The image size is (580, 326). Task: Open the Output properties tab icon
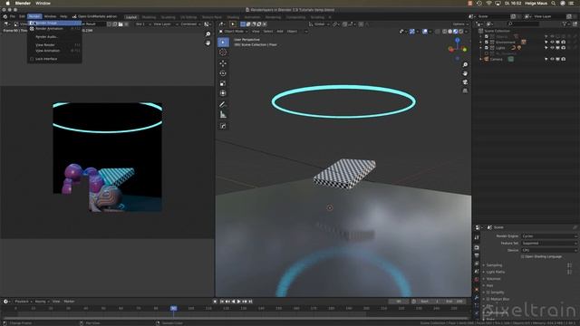477,255
